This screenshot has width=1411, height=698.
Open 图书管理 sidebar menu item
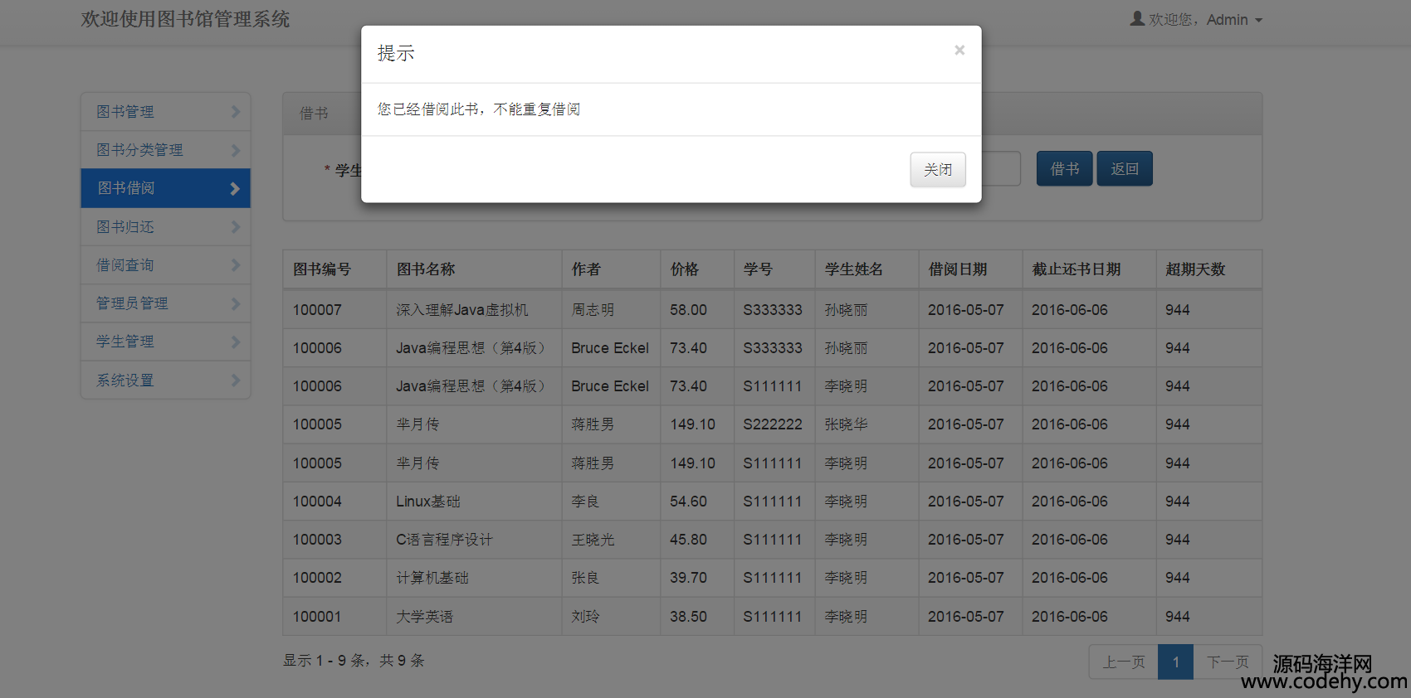pos(125,112)
